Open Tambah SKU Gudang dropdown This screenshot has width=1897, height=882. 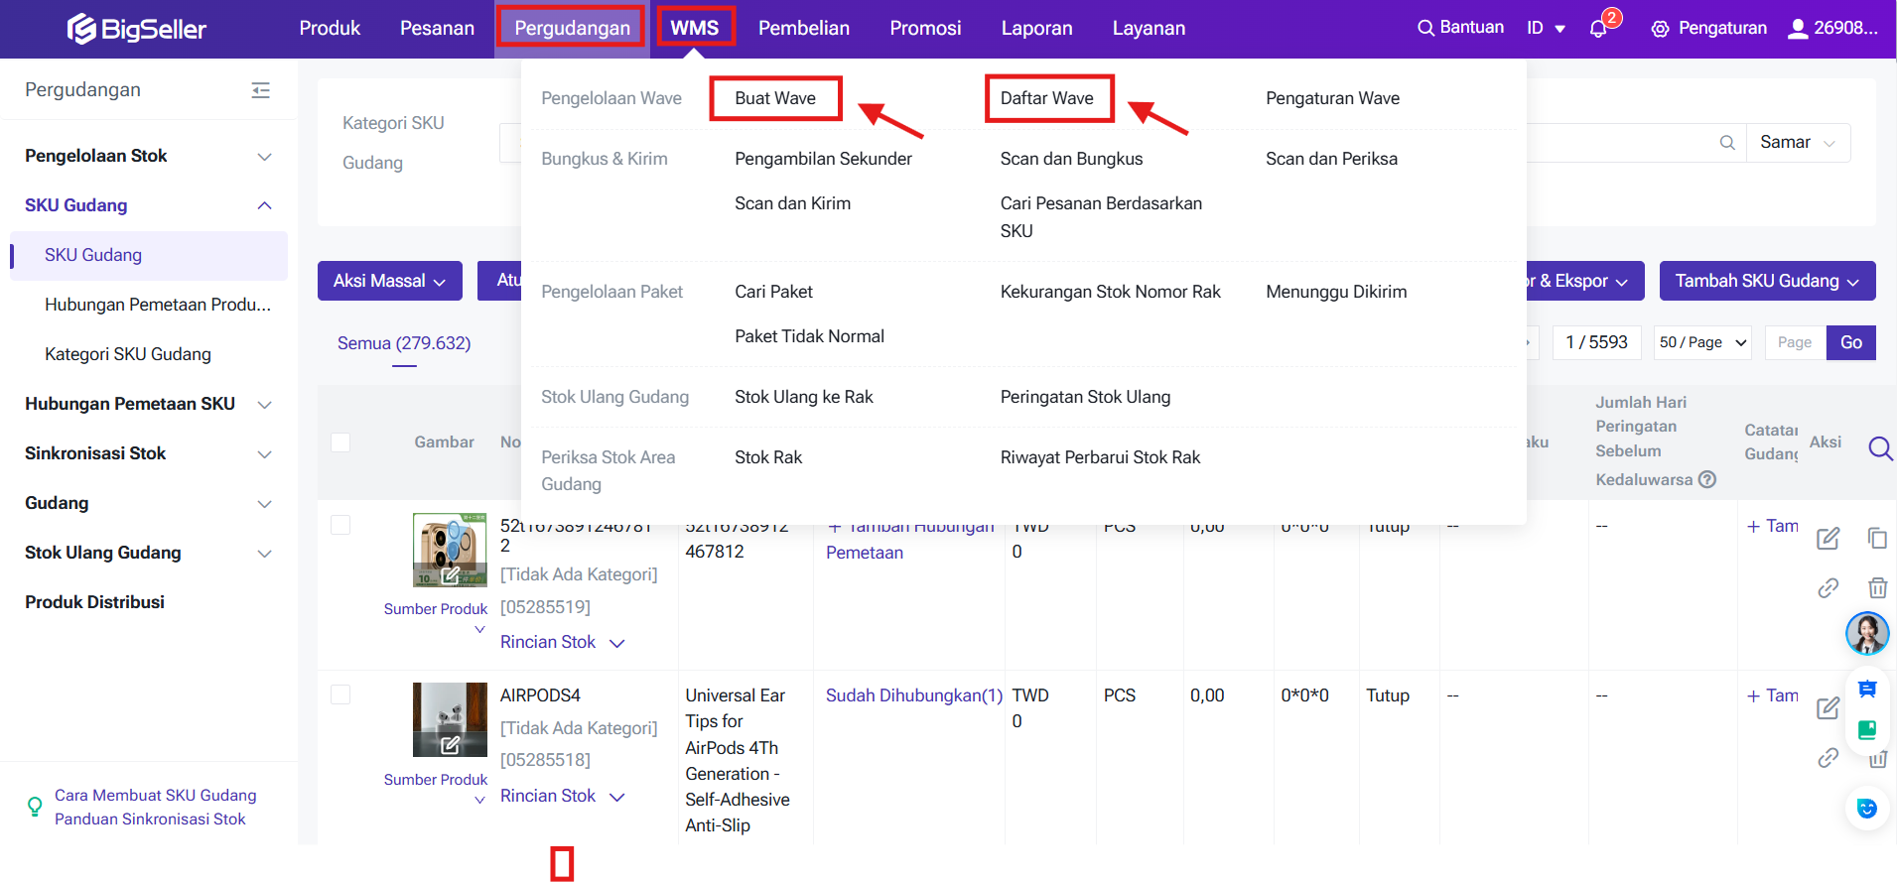pos(1767,281)
